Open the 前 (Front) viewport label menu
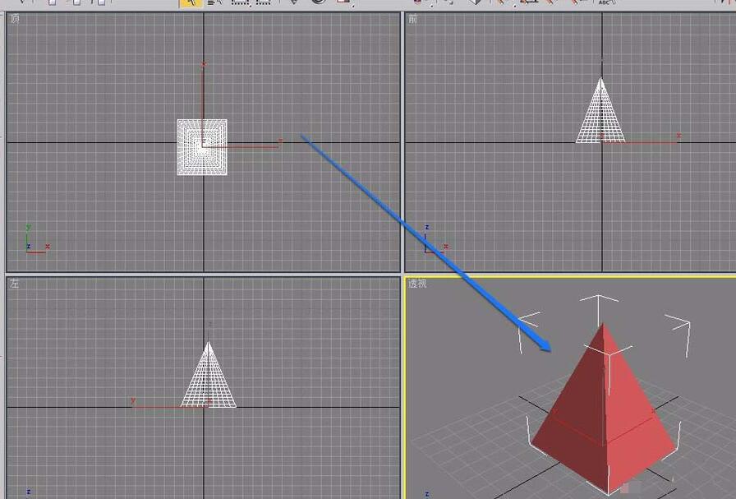 412,19
